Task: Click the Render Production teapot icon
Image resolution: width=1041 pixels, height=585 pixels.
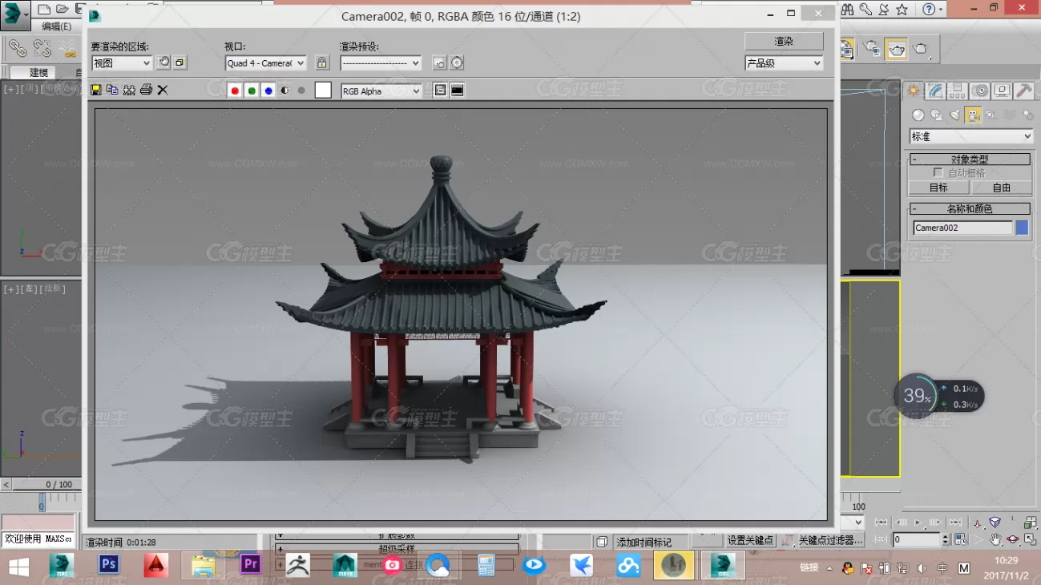Action: tap(920, 49)
